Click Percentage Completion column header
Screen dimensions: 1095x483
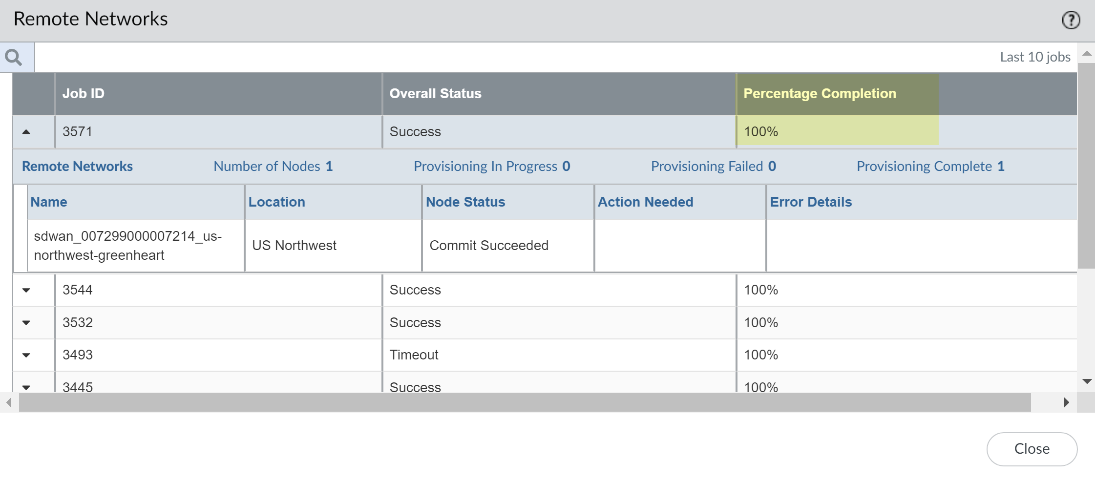(820, 94)
